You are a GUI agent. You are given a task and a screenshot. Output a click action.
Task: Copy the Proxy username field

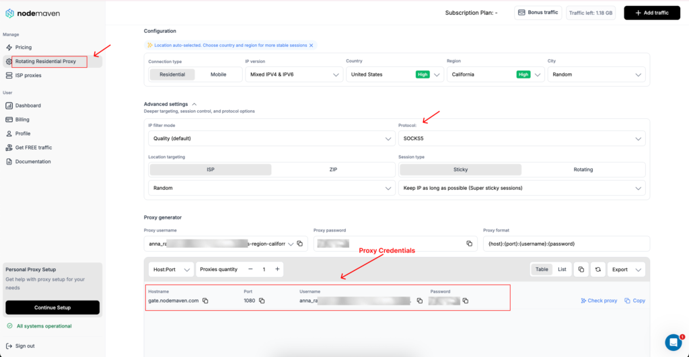click(300, 244)
